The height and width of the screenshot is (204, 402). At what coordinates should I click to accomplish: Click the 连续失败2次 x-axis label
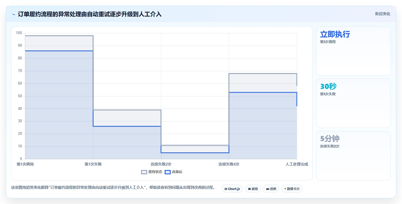point(161,164)
